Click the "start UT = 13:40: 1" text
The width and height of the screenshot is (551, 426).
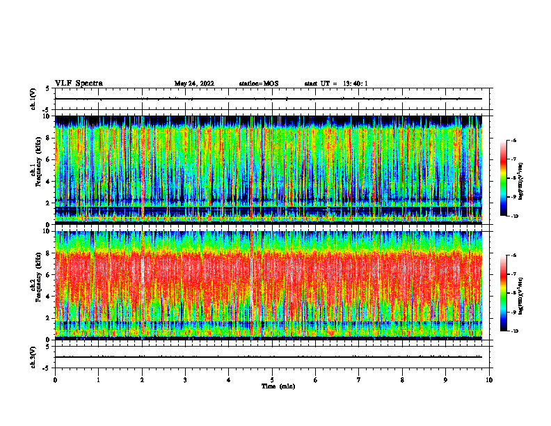tap(336, 84)
